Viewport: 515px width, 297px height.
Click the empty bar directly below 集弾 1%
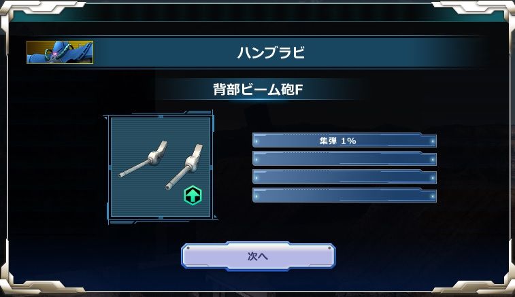(344, 159)
